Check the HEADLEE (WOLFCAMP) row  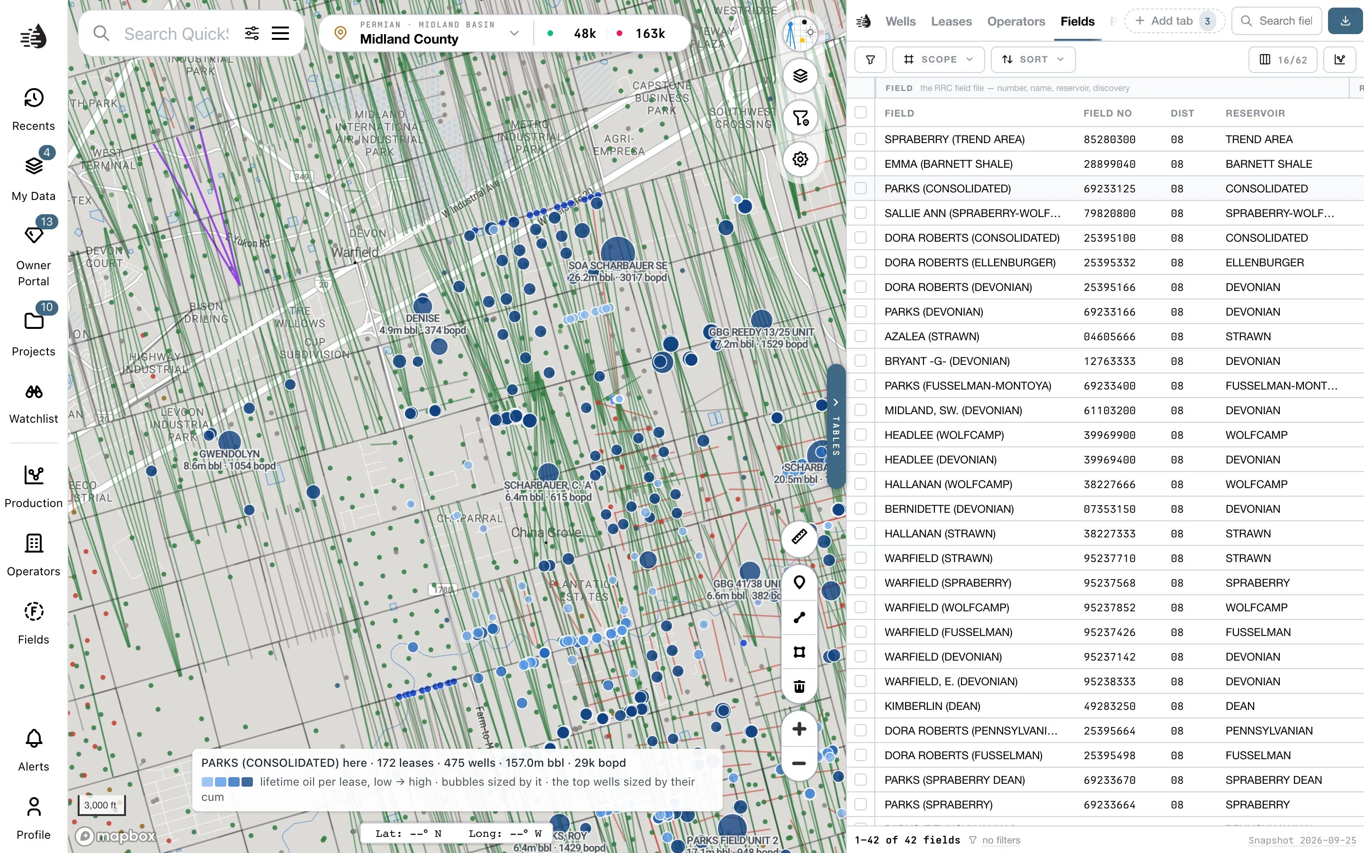point(860,435)
